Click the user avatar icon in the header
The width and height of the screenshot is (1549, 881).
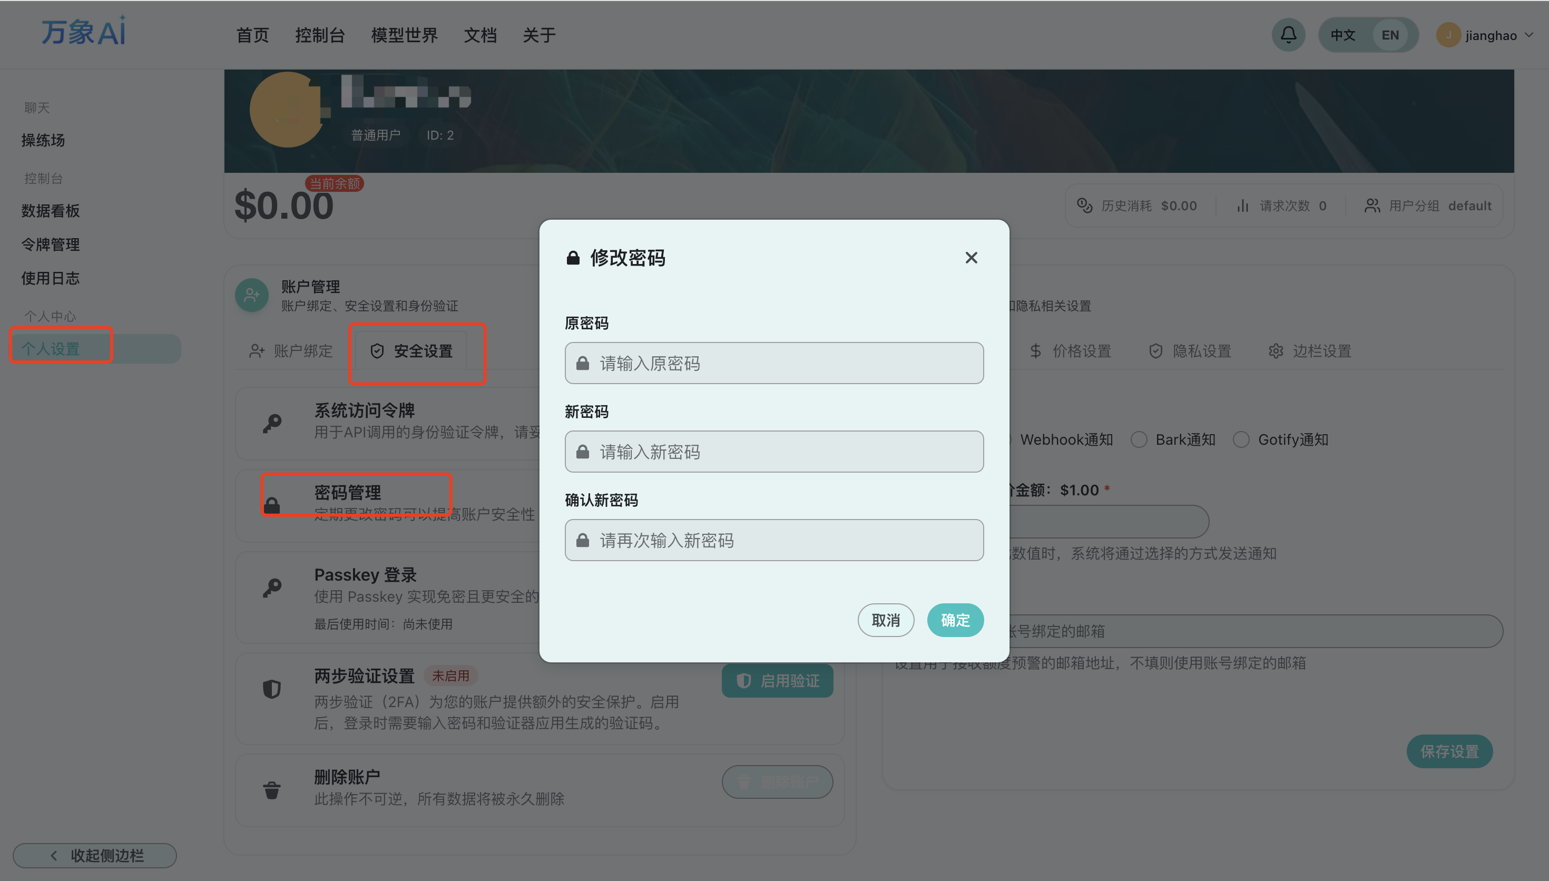coord(1448,35)
